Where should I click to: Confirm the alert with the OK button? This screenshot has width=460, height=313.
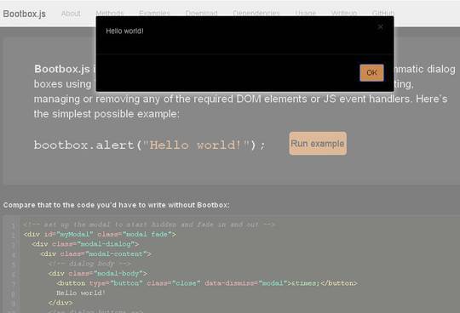(x=371, y=72)
